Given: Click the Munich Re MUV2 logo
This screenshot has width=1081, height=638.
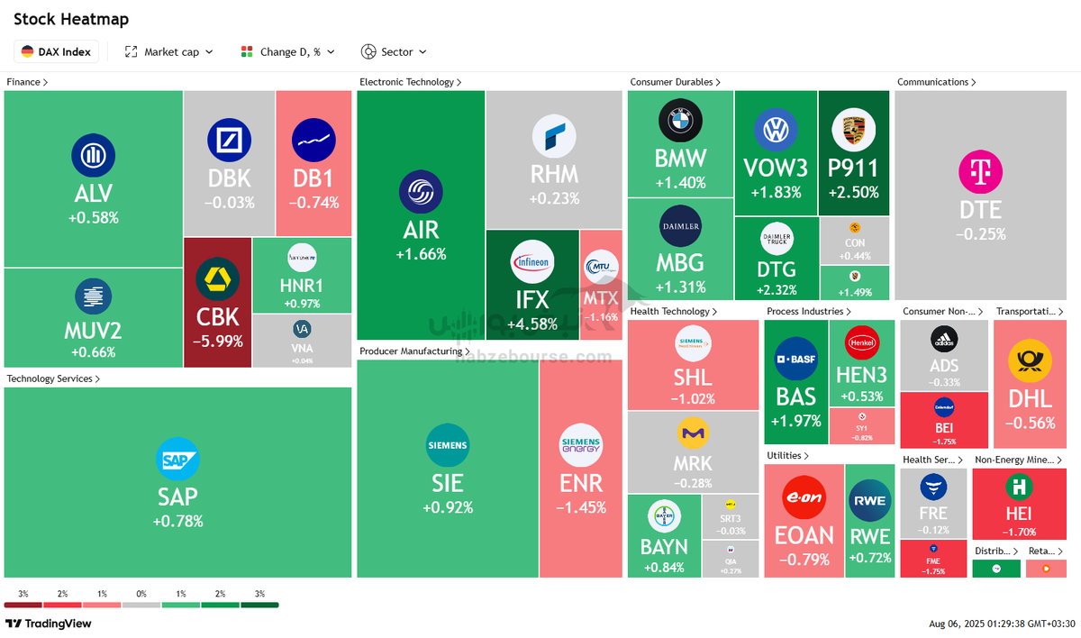Looking at the screenshot, I should click(x=93, y=295).
